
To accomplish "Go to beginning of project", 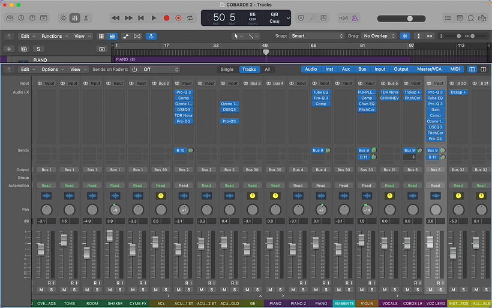I will (141, 18).
